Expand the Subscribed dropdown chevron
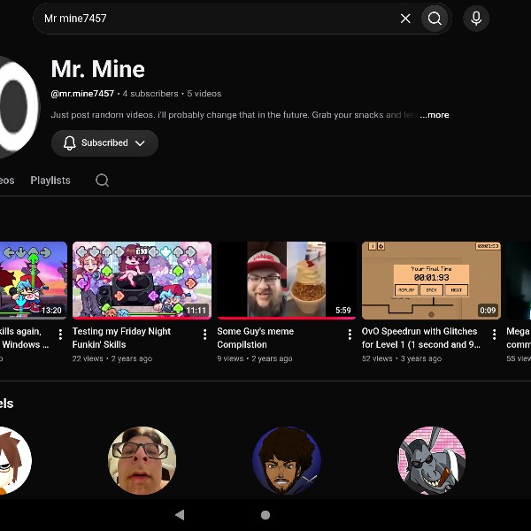Viewport: 531px width, 531px height. pyautogui.click(x=140, y=143)
